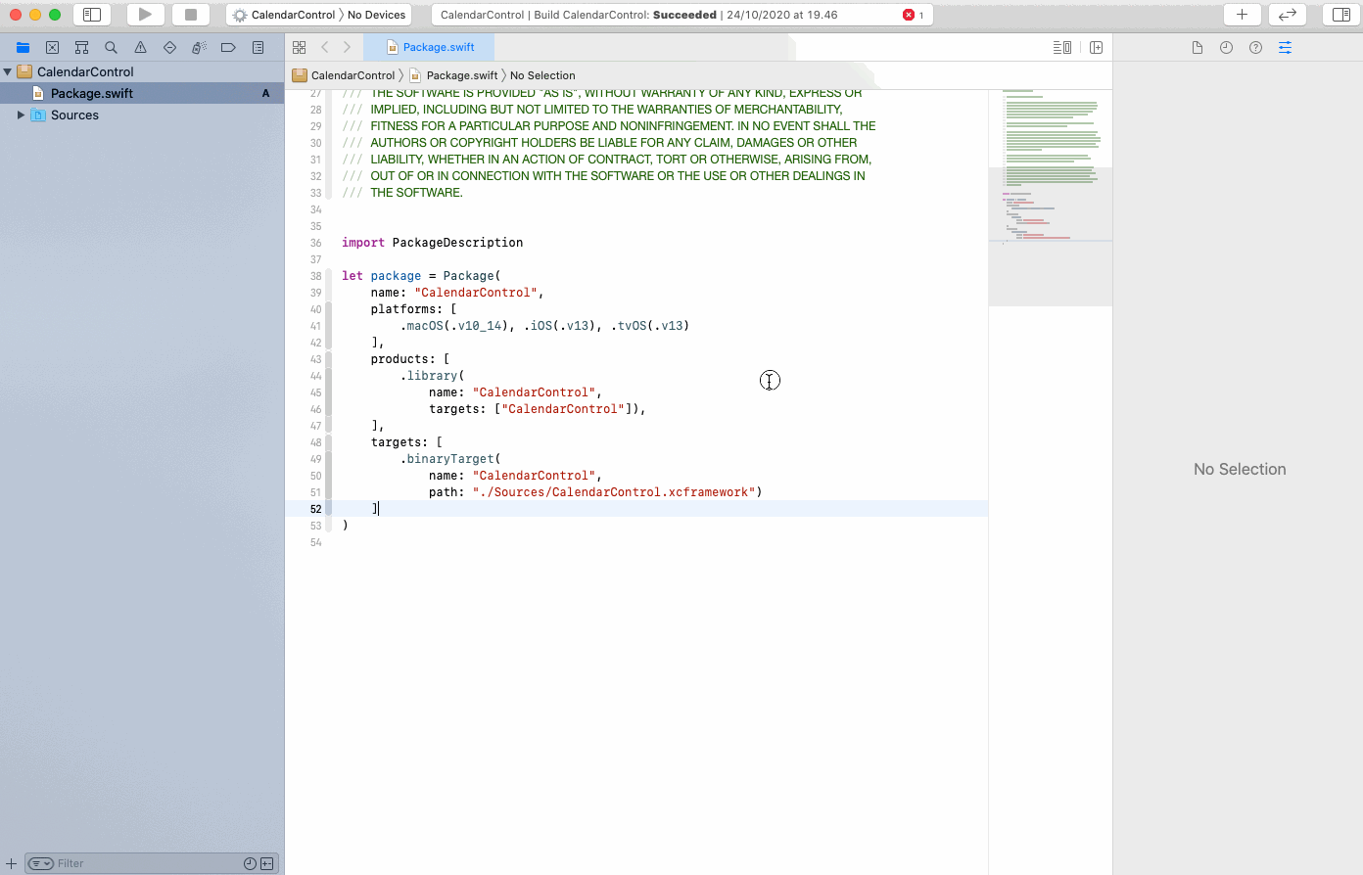This screenshot has width=1363, height=875.
Task: Click the 'let package = Package(' line
Action: coord(421,276)
